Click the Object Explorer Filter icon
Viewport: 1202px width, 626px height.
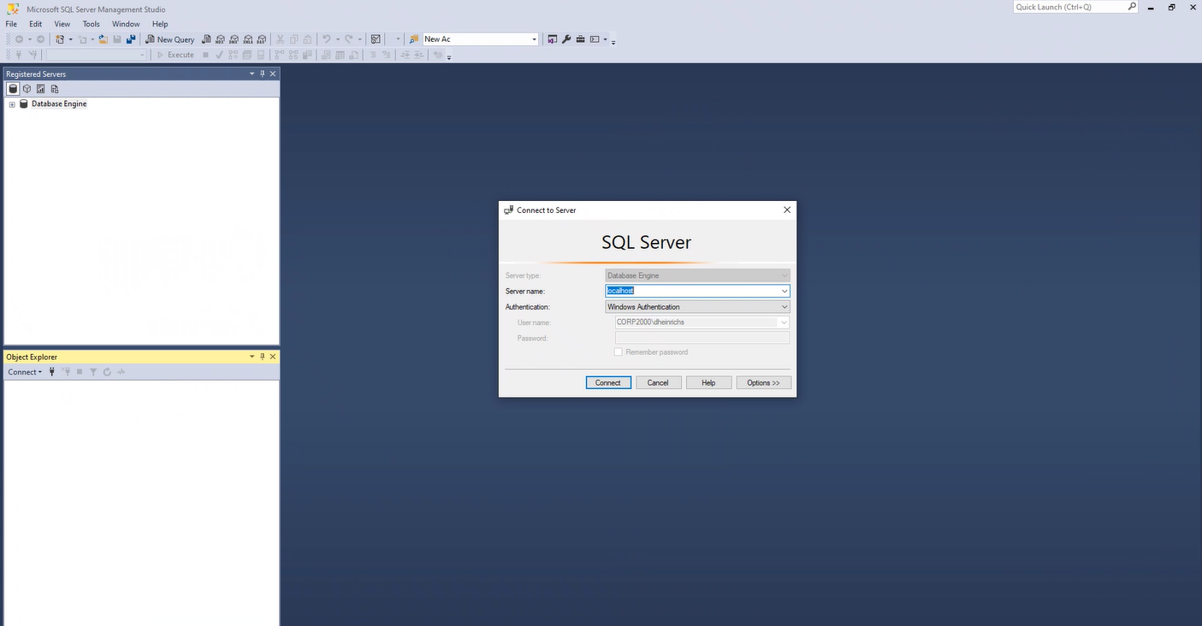(x=93, y=372)
